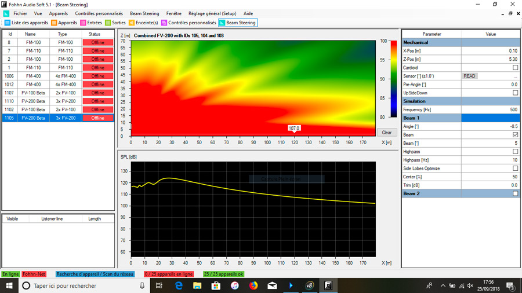The width and height of the screenshot is (522, 293).
Task: Open the Appareils menu
Action: pyautogui.click(x=58, y=14)
